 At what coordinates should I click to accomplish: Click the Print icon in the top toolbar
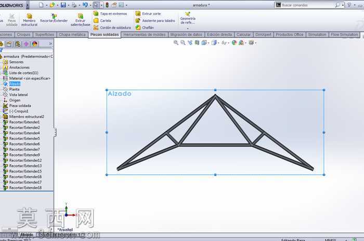click(x=74, y=5)
